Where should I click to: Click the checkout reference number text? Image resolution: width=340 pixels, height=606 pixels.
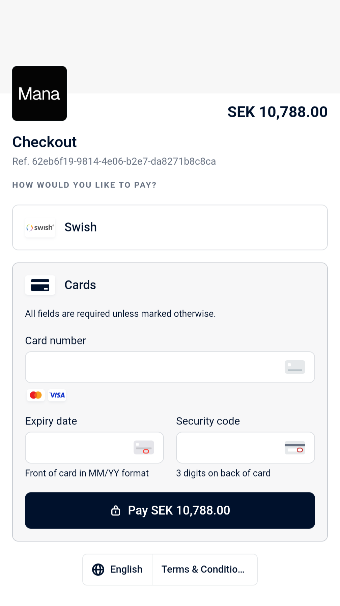pyautogui.click(x=114, y=162)
